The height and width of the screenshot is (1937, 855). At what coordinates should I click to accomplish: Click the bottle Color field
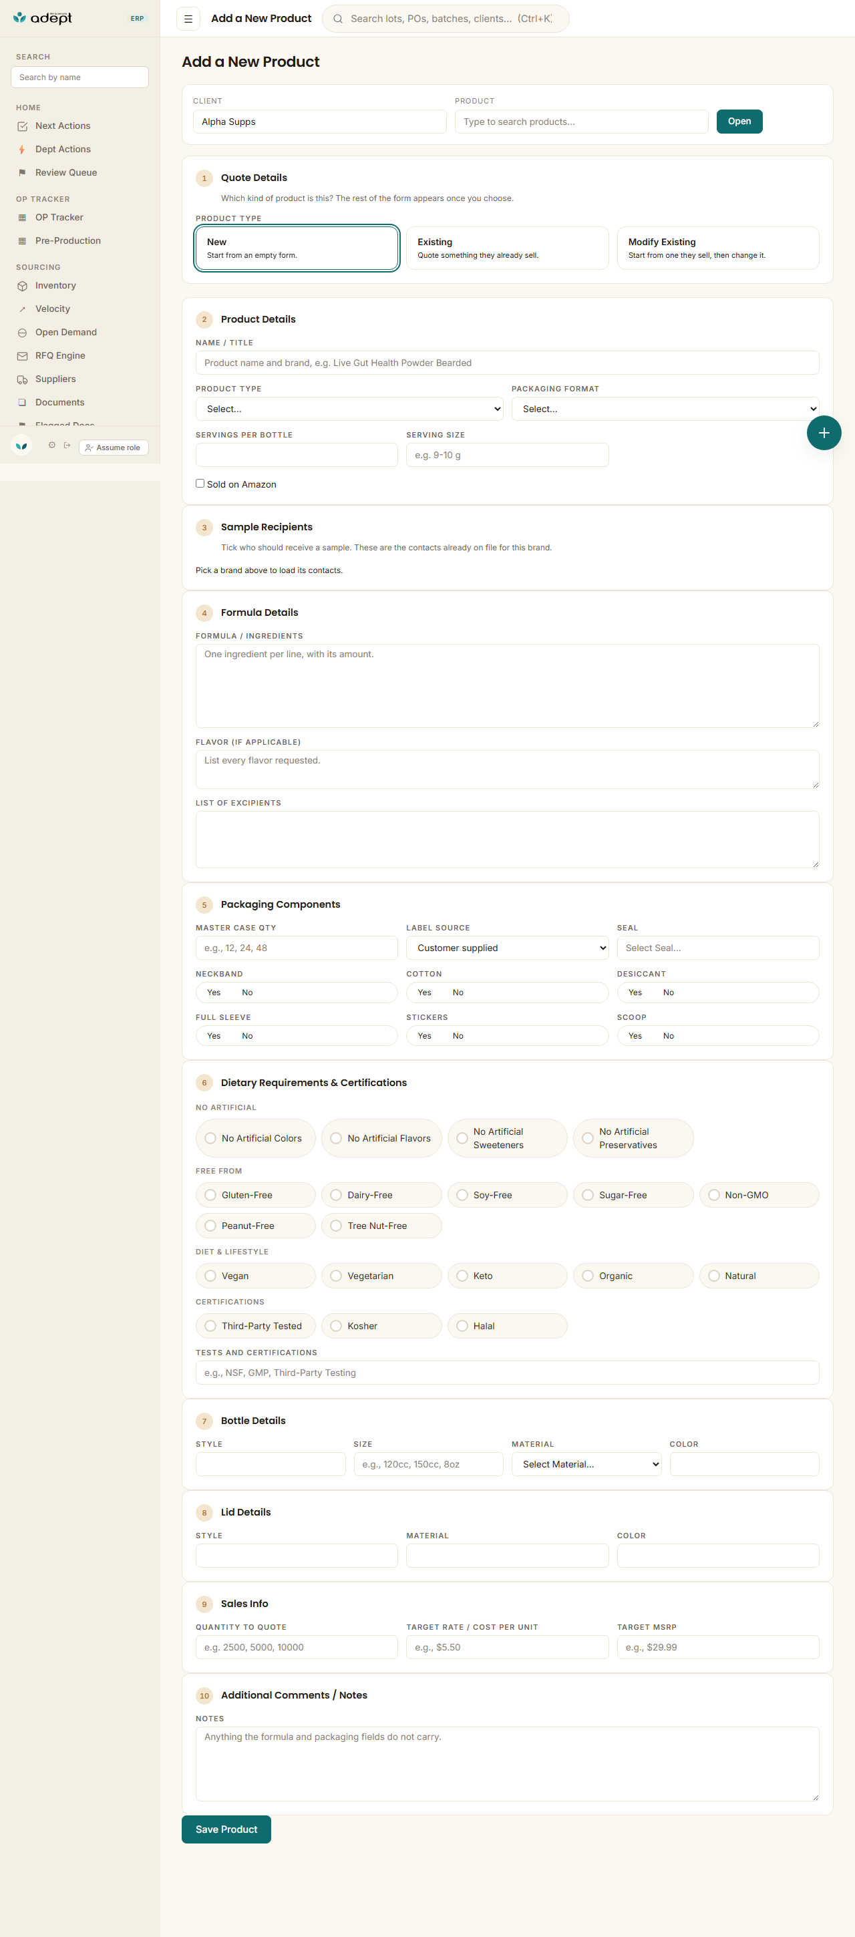click(743, 1465)
